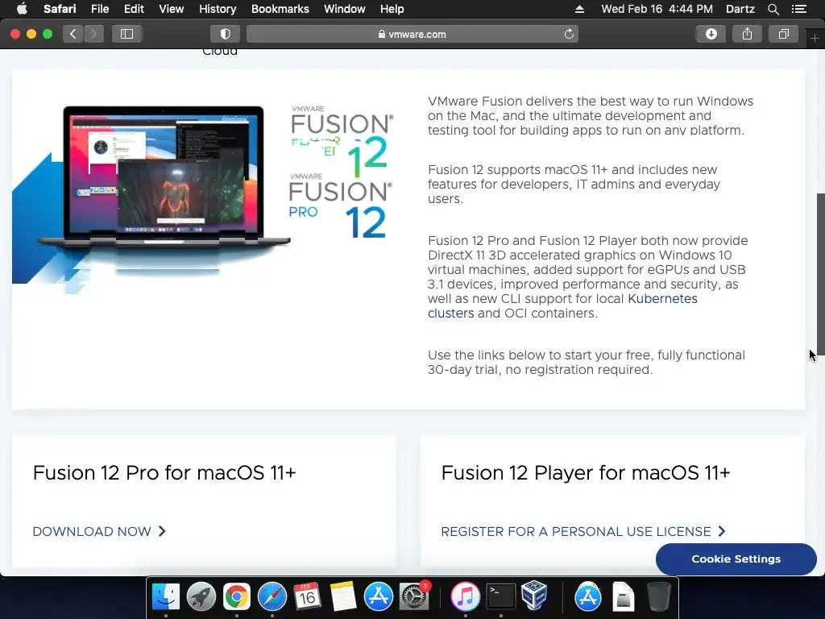This screenshot has height=619, width=825.
Task: Open the History menu
Action: point(218,9)
